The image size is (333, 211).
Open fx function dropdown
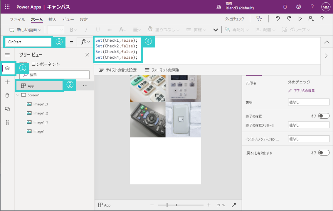(x=85, y=42)
